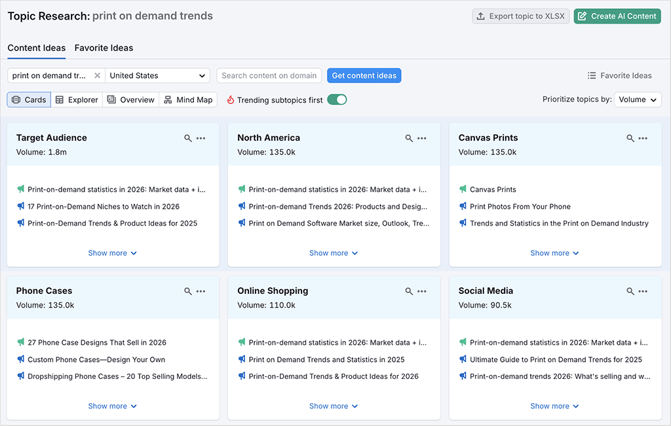Click the magnifier icon on the Social Media card
The width and height of the screenshot is (671, 426).
pos(630,291)
